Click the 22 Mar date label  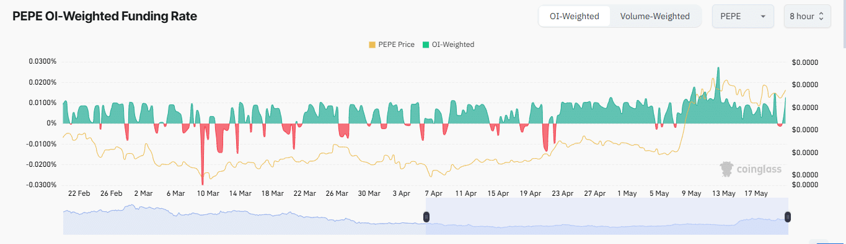coord(304,193)
